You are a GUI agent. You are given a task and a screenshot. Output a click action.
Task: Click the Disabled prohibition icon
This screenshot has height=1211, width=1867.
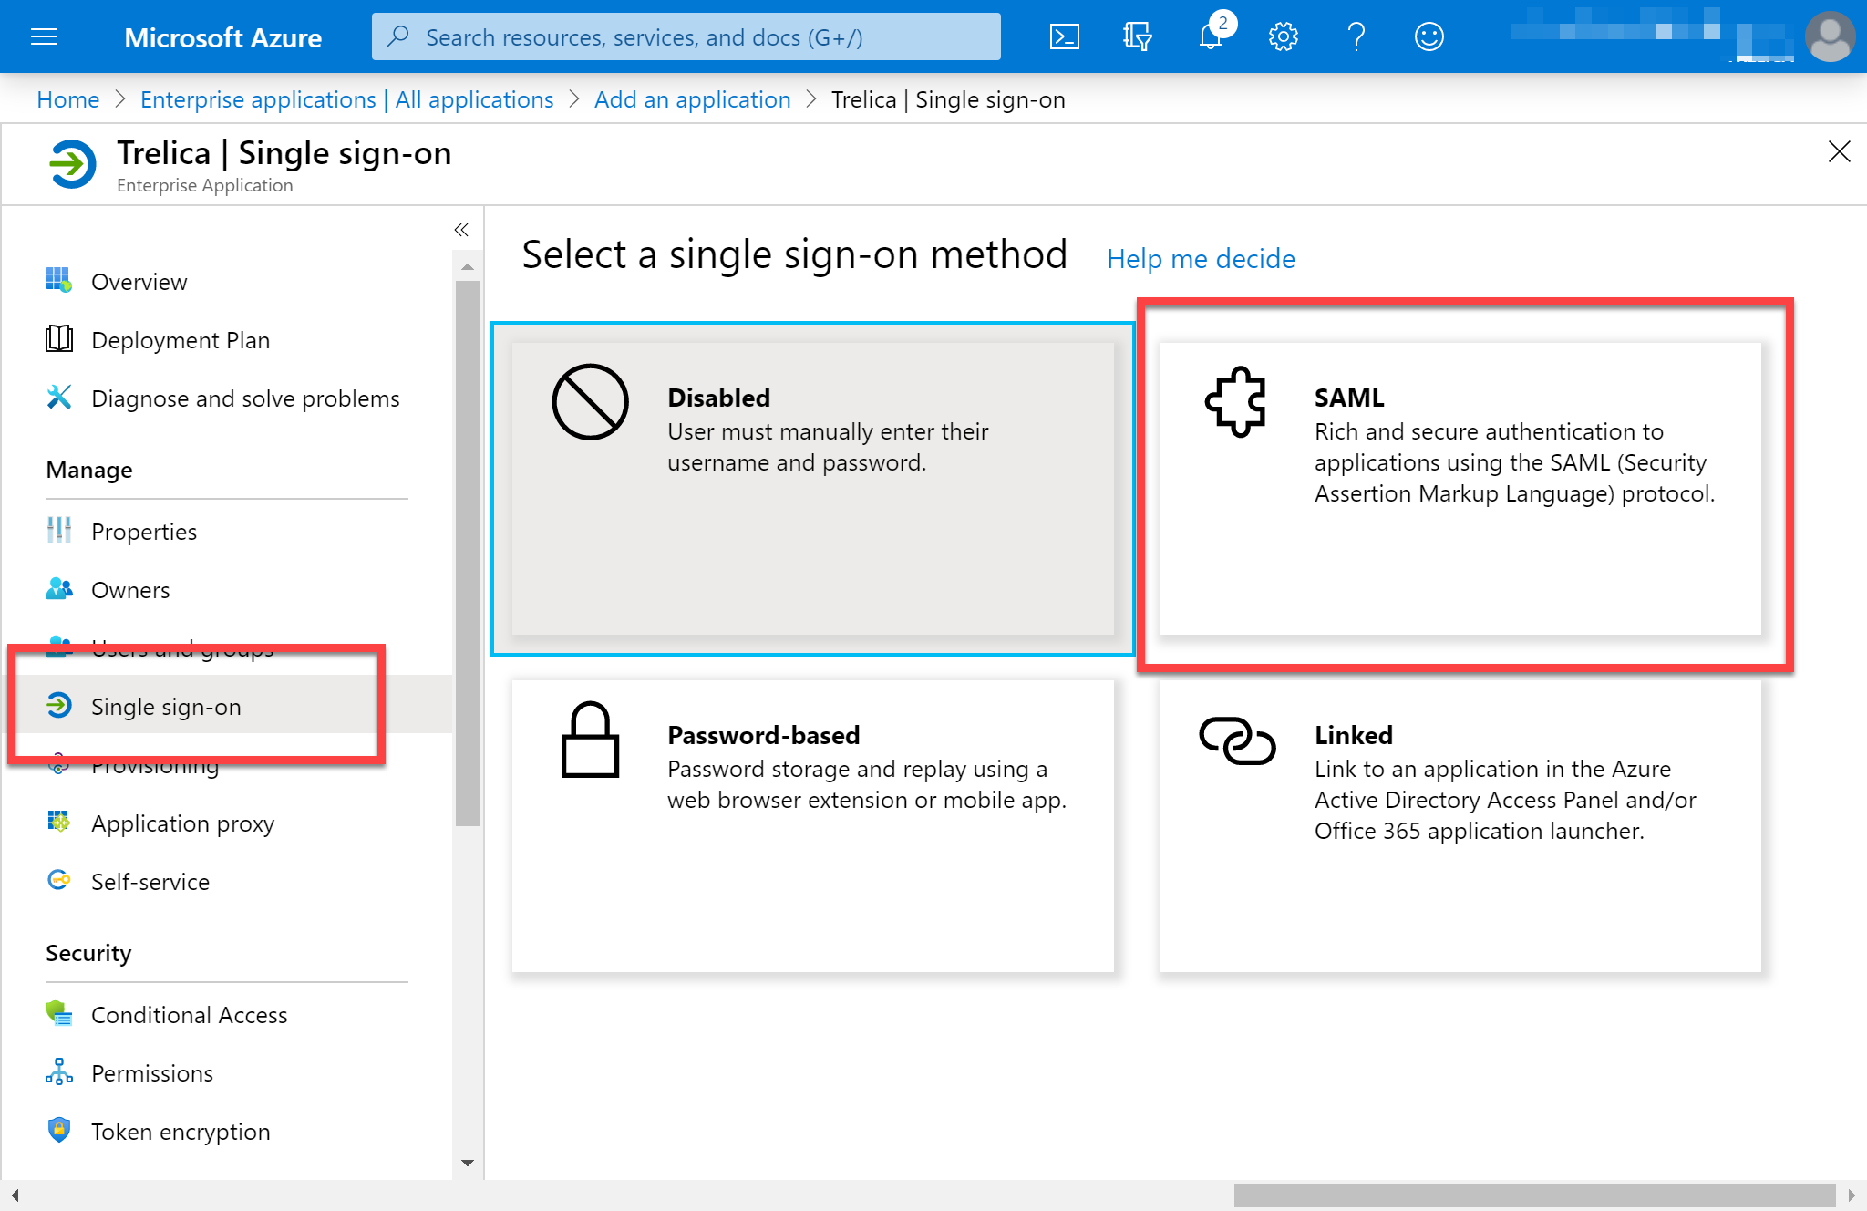(x=590, y=402)
